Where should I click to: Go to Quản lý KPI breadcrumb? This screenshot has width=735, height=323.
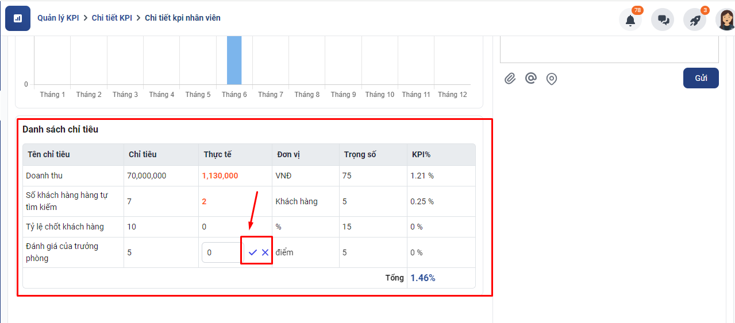pyautogui.click(x=58, y=18)
